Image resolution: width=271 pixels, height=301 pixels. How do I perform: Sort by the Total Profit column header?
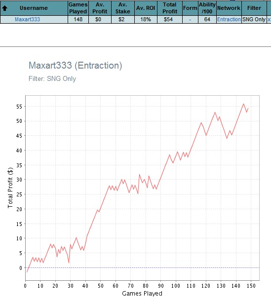coord(170,8)
